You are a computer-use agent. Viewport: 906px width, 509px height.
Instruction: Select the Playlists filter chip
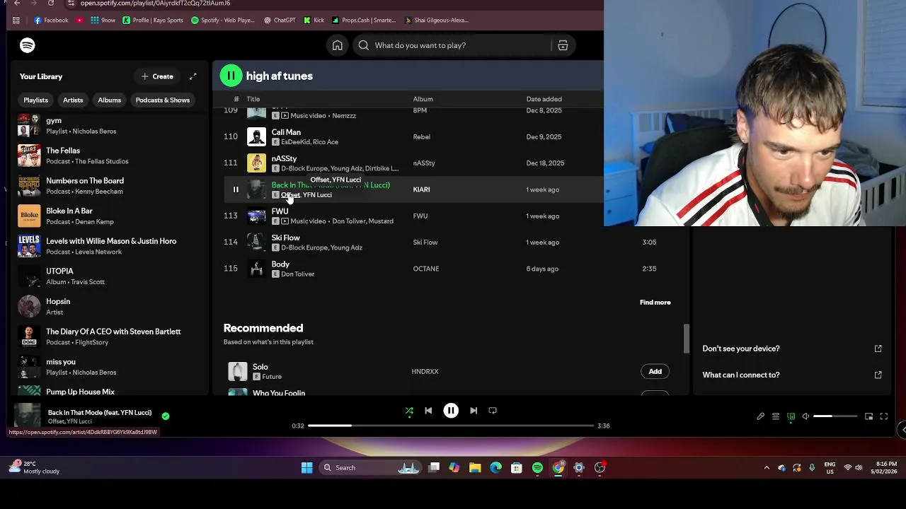tap(35, 100)
